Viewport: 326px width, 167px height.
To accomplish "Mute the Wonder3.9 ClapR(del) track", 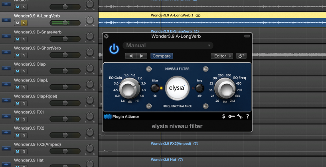I will (x=18, y=103).
